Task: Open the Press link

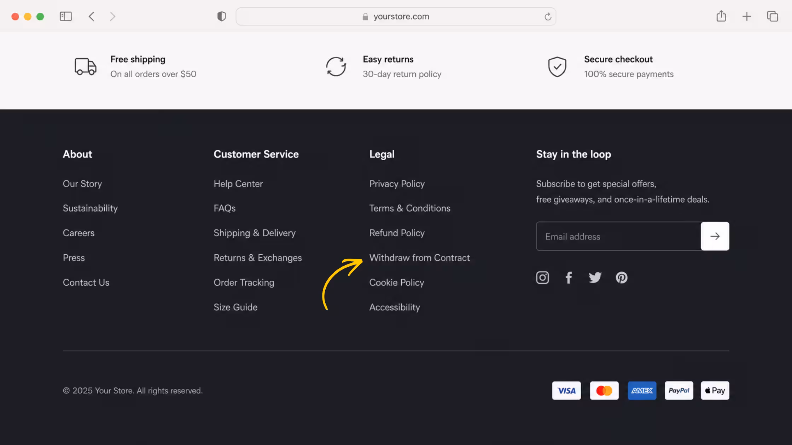Action: [74, 258]
